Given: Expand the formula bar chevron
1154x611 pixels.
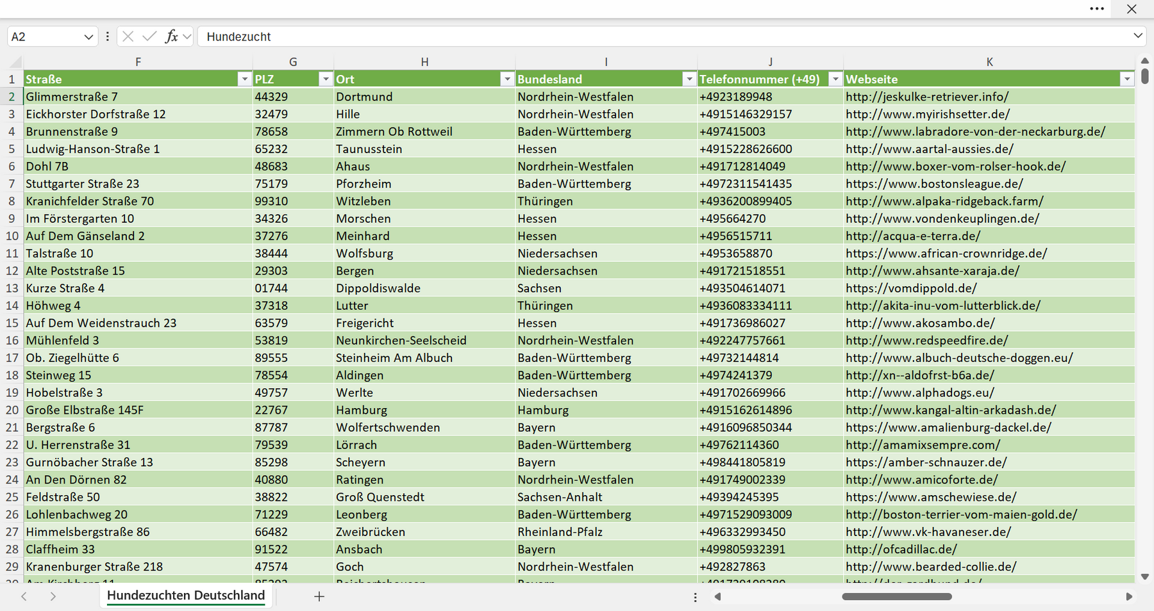Looking at the screenshot, I should pos(1138,36).
